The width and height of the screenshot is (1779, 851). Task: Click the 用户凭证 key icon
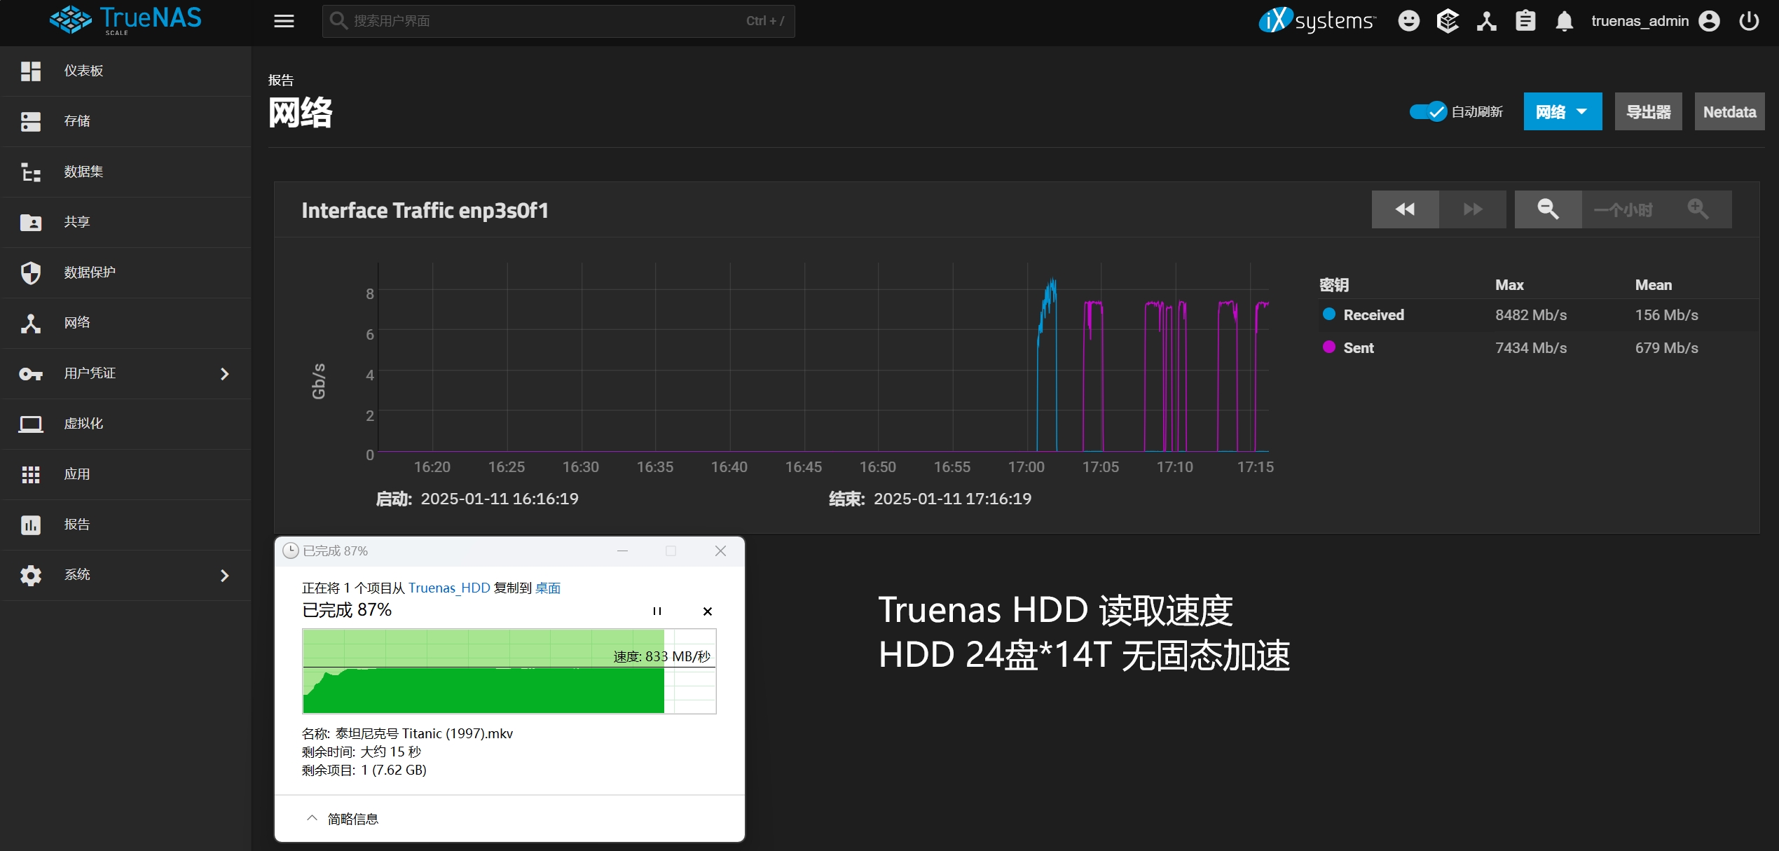point(30,373)
